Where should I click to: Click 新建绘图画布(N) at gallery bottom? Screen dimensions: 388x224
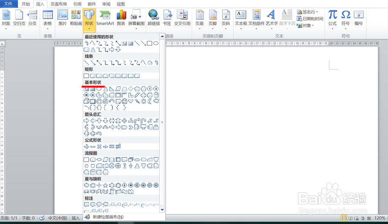(108, 217)
